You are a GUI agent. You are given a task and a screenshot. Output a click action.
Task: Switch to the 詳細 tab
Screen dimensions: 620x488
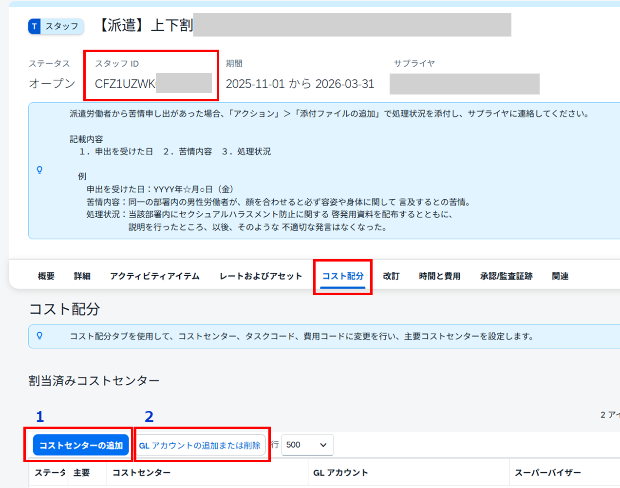pyautogui.click(x=82, y=276)
